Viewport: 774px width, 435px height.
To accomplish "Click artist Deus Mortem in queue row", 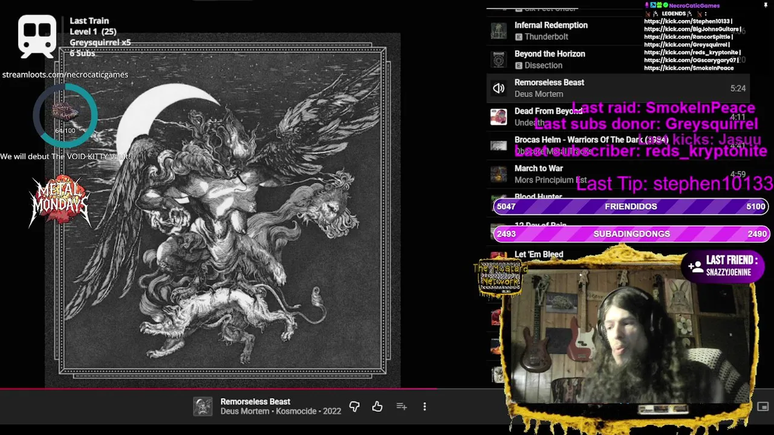I will point(538,94).
